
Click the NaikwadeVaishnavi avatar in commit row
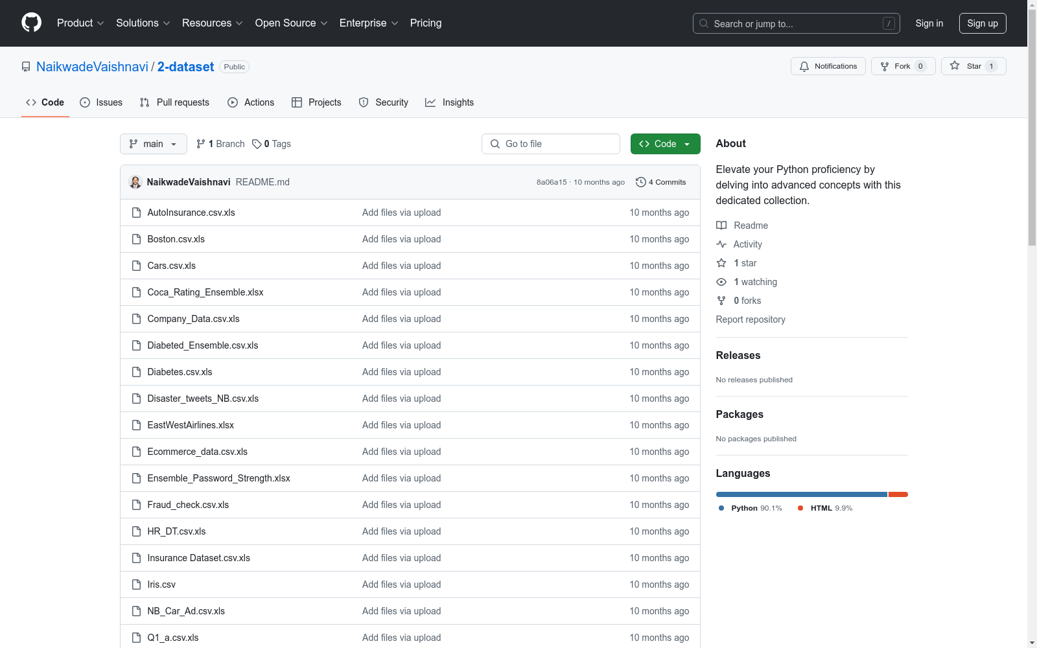pos(135,182)
